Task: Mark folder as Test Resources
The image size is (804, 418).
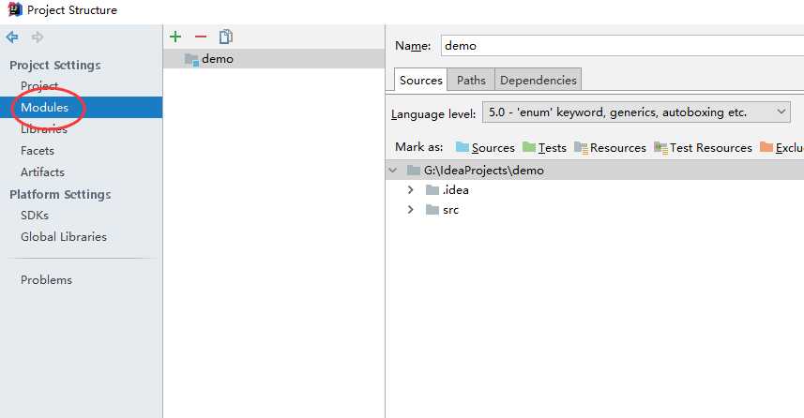Action: click(x=703, y=147)
